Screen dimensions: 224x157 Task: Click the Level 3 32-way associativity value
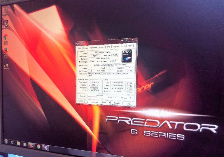tap(129, 92)
